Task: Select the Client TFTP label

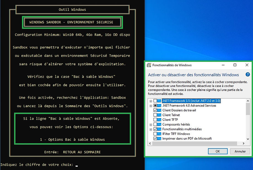Action: click(x=170, y=119)
